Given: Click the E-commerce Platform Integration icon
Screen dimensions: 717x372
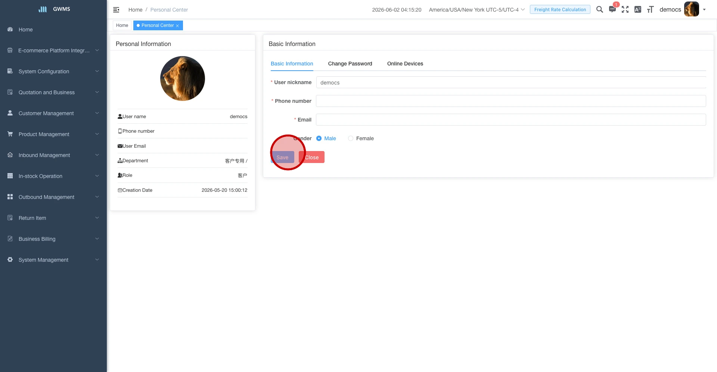Looking at the screenshot, I should [10, 50].
